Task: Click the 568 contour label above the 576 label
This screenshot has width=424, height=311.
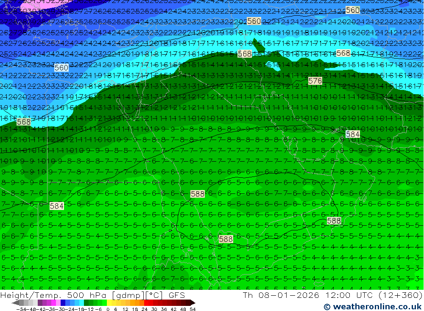Action: (343, 53)
